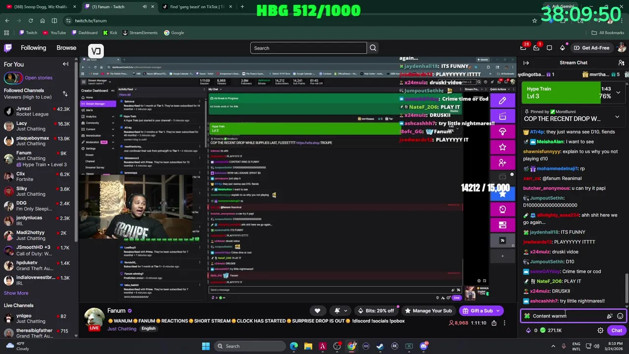This screenshot has width=629, height=354.
Task: Toggle the notification bell for Fanum
Action: pos(337,311)
